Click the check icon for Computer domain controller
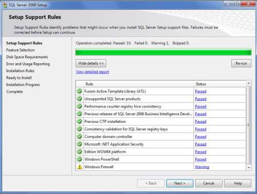The width and height of the screenshot is (257, 194). [x=79, y=136]
